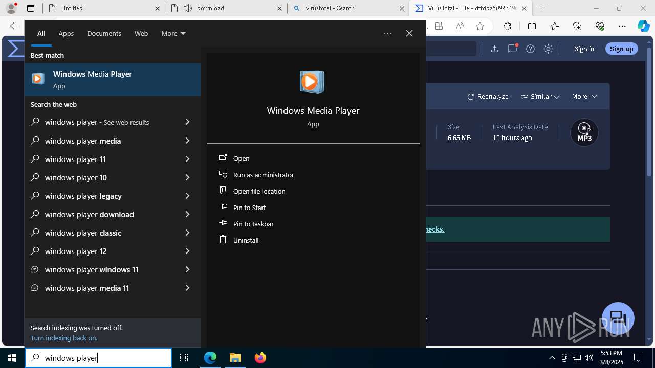Open Task View on the taskbar

(x=184, y=358)
